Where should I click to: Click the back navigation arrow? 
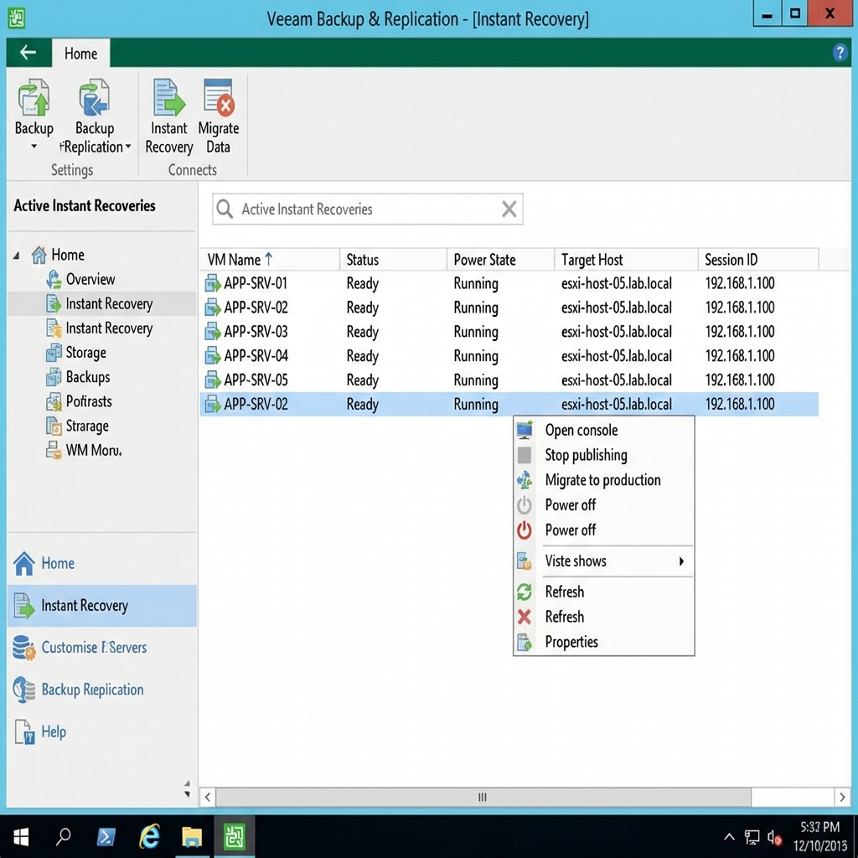28,53
